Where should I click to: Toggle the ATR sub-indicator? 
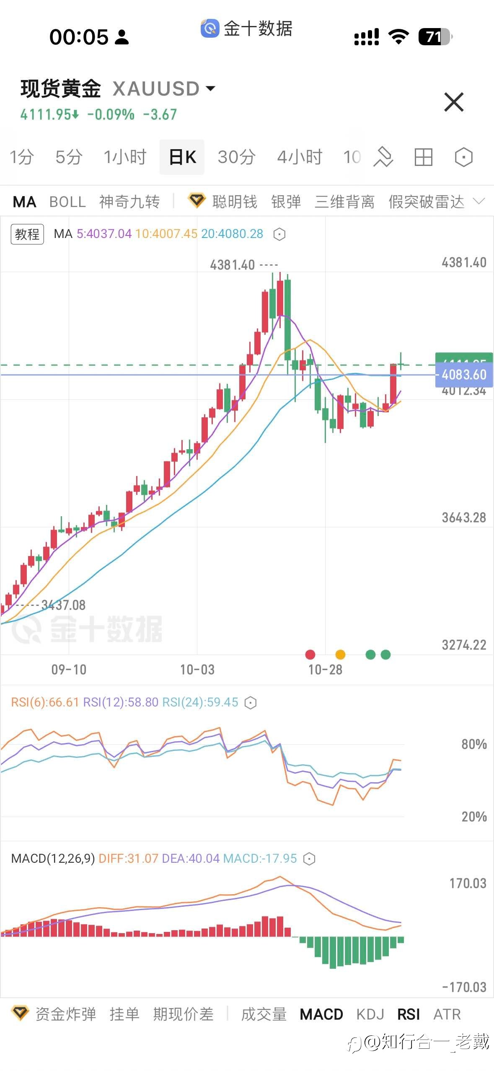point(447,1014)
